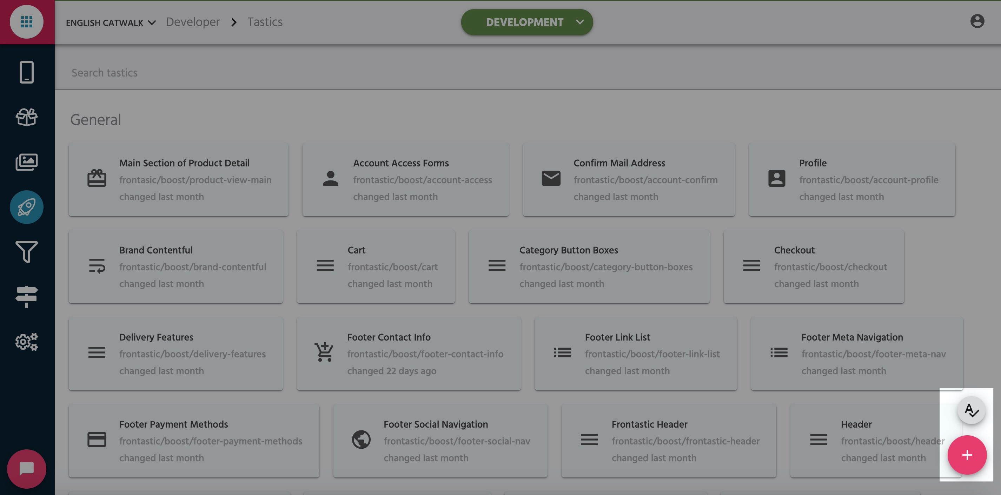Click path frontastic/boost/account-profile

pyautogui.click(x=868, y=180)
